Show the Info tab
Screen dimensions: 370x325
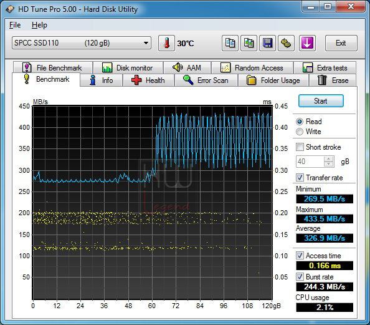point(102,80)
